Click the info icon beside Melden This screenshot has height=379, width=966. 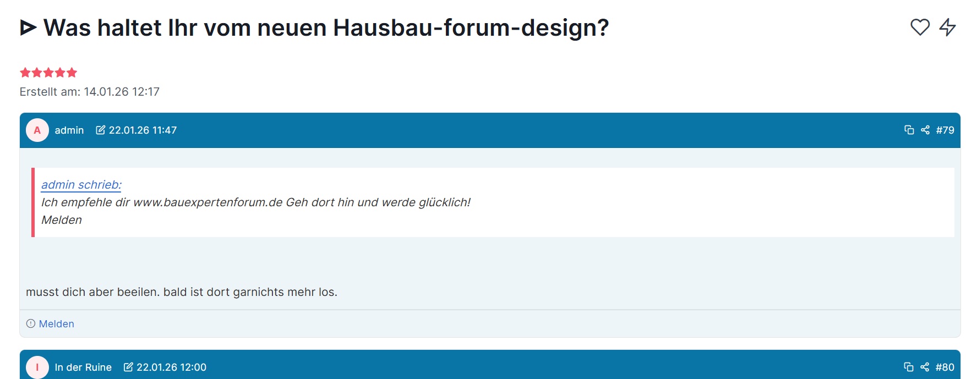31,323
